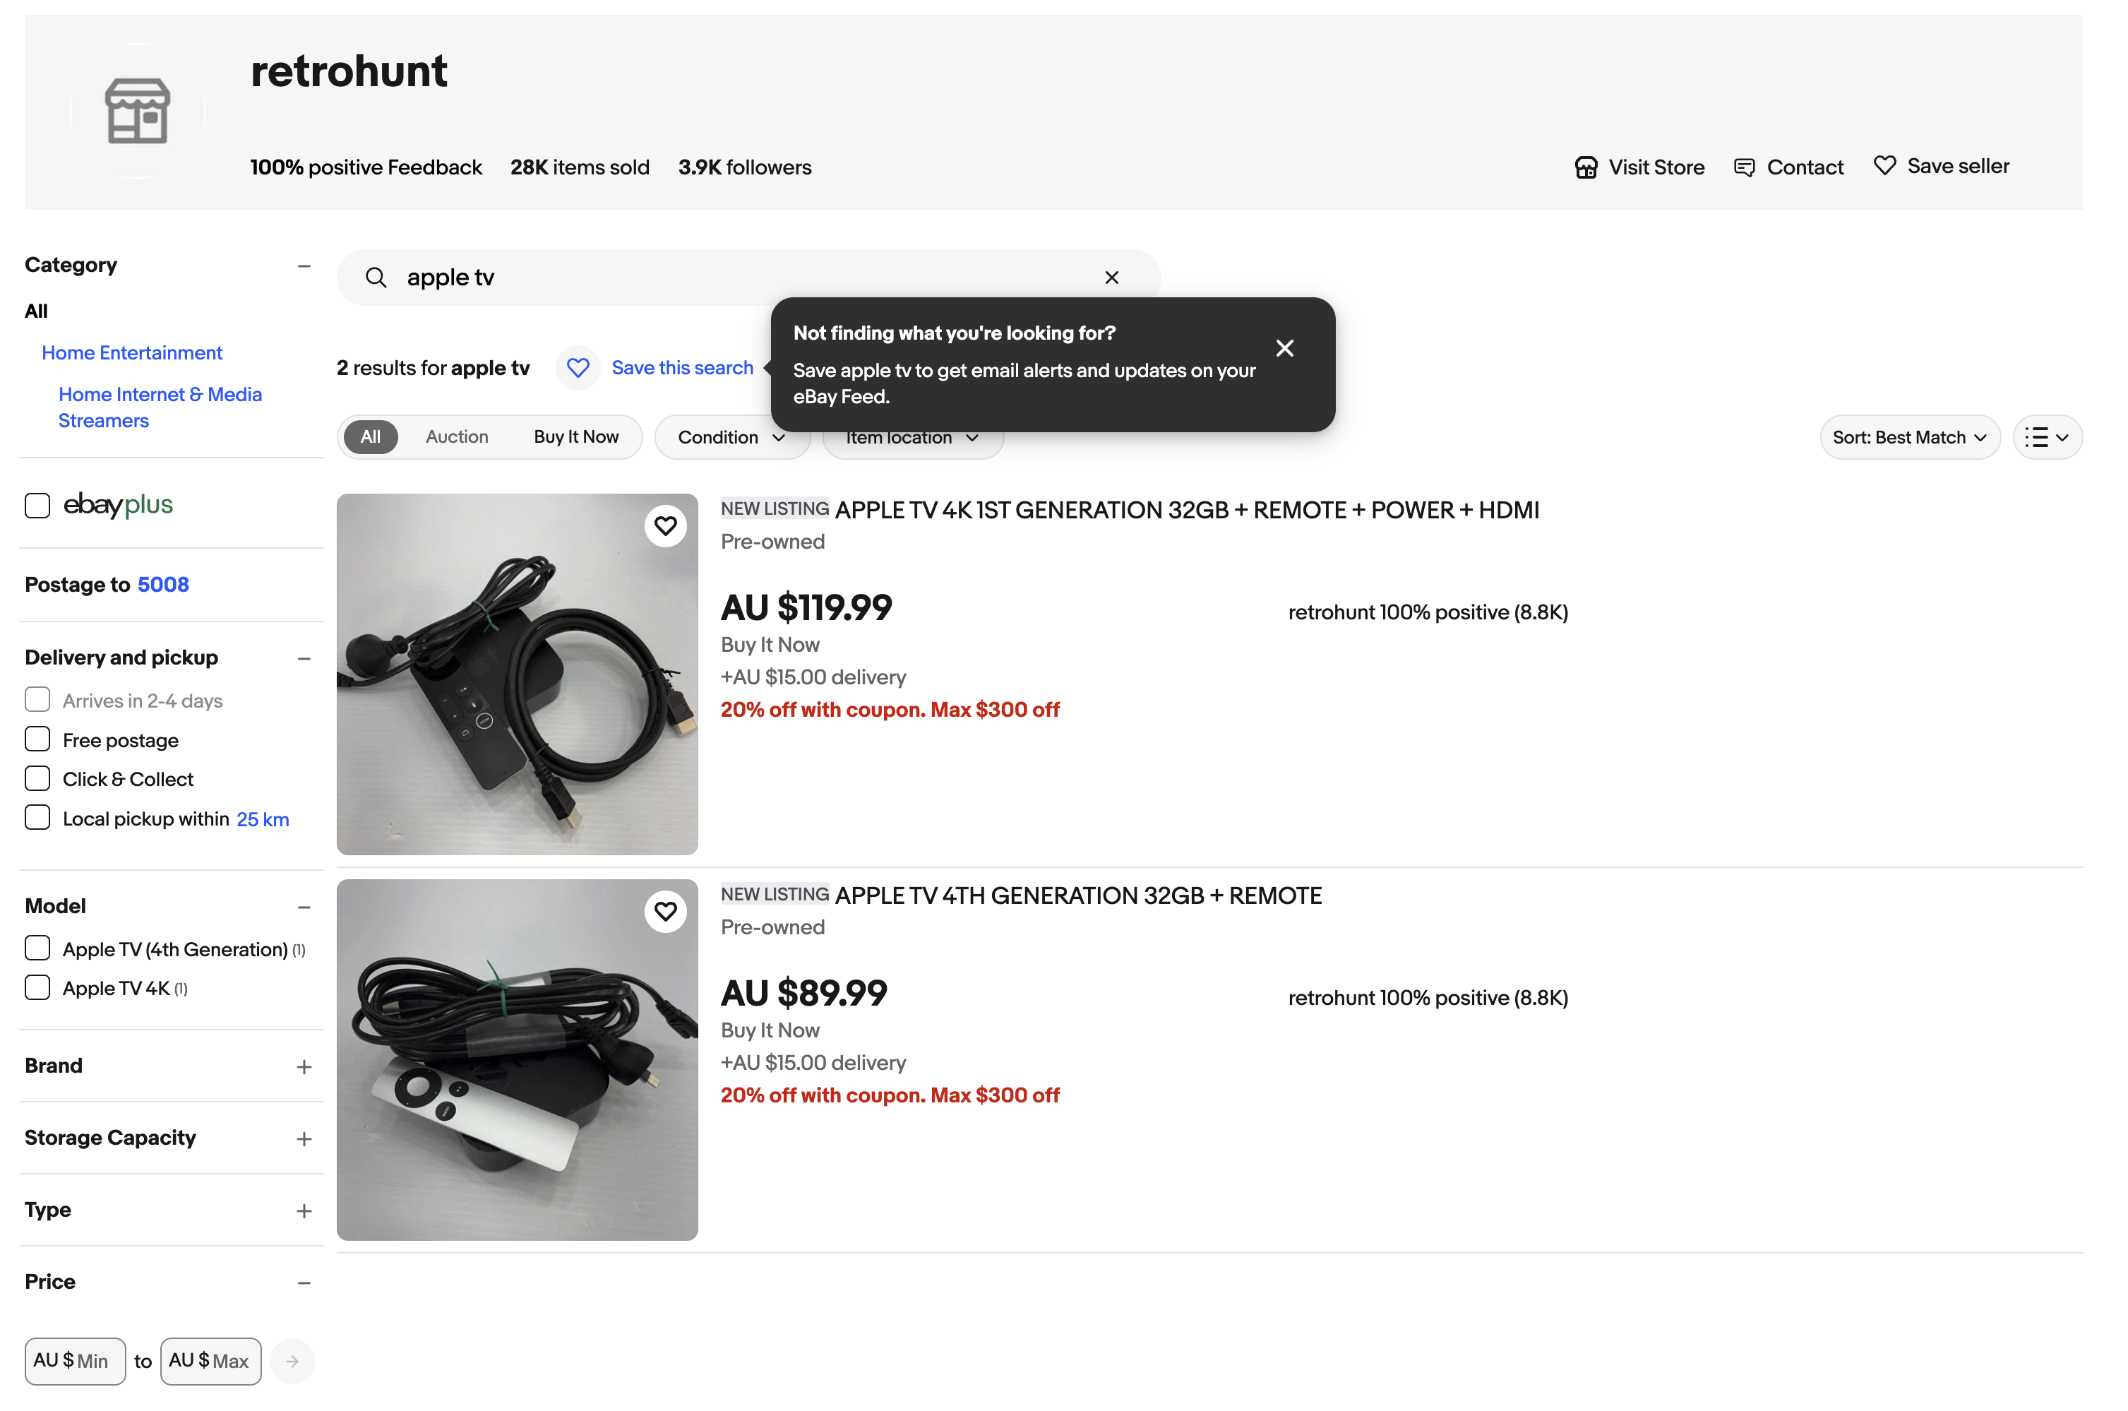Image resolution: width=2128 pixels, height=1411 pixels.
Task: Click the Save seller heart icon
Action: point(1884,165)
